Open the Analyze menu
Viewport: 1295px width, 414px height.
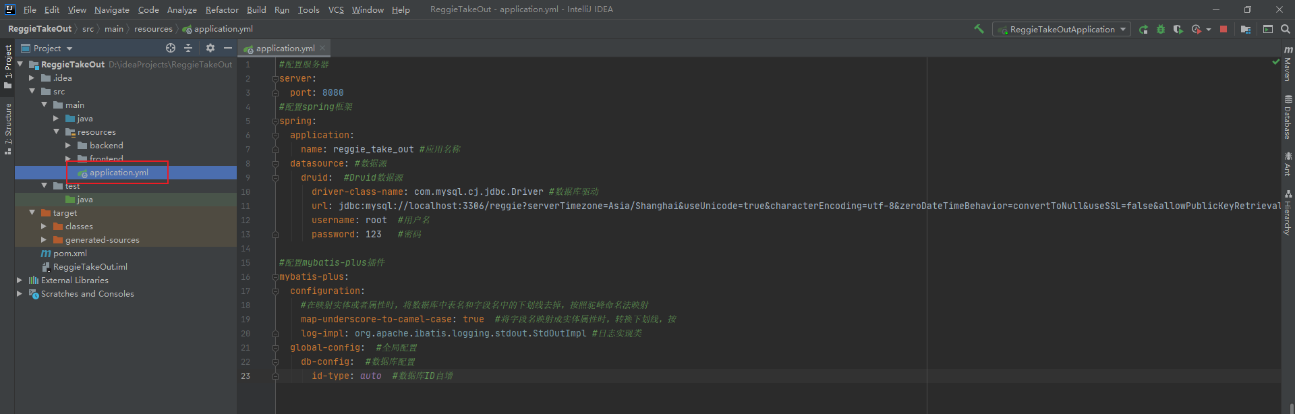[x=182, y=9]
